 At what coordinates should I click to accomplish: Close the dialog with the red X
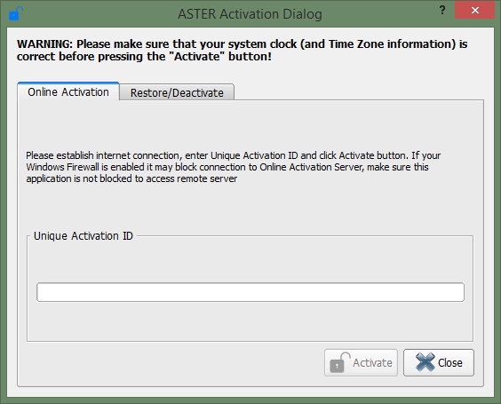pos(475,11)
